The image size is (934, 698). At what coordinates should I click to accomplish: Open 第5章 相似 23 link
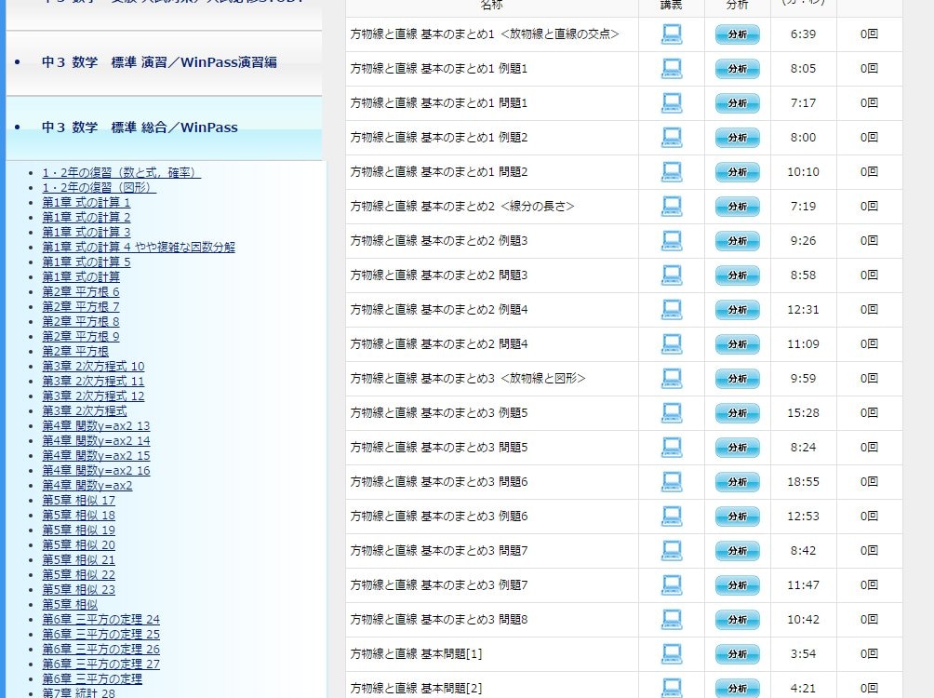coord(79,590)
